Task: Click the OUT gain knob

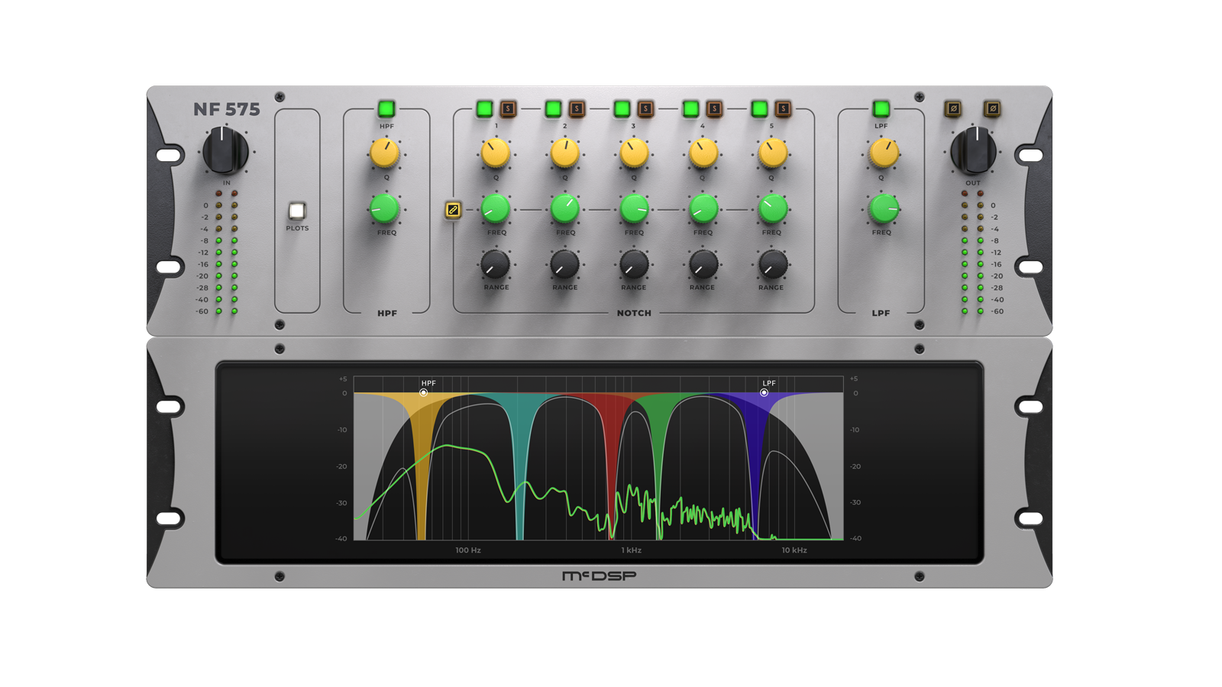Action: coord(973,151)
